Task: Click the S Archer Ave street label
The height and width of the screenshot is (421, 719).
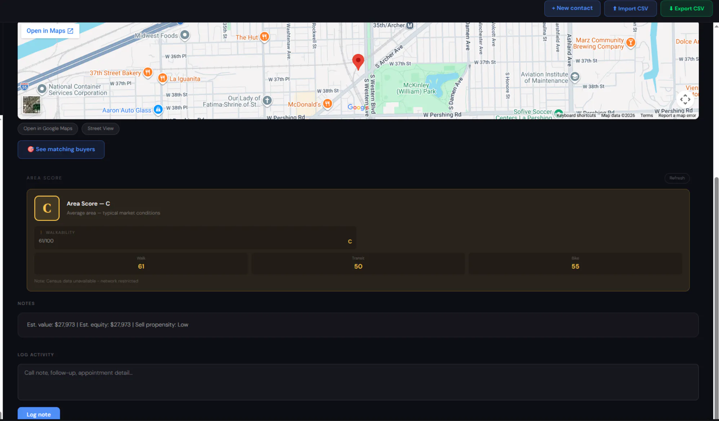Action: coord(389,57)
